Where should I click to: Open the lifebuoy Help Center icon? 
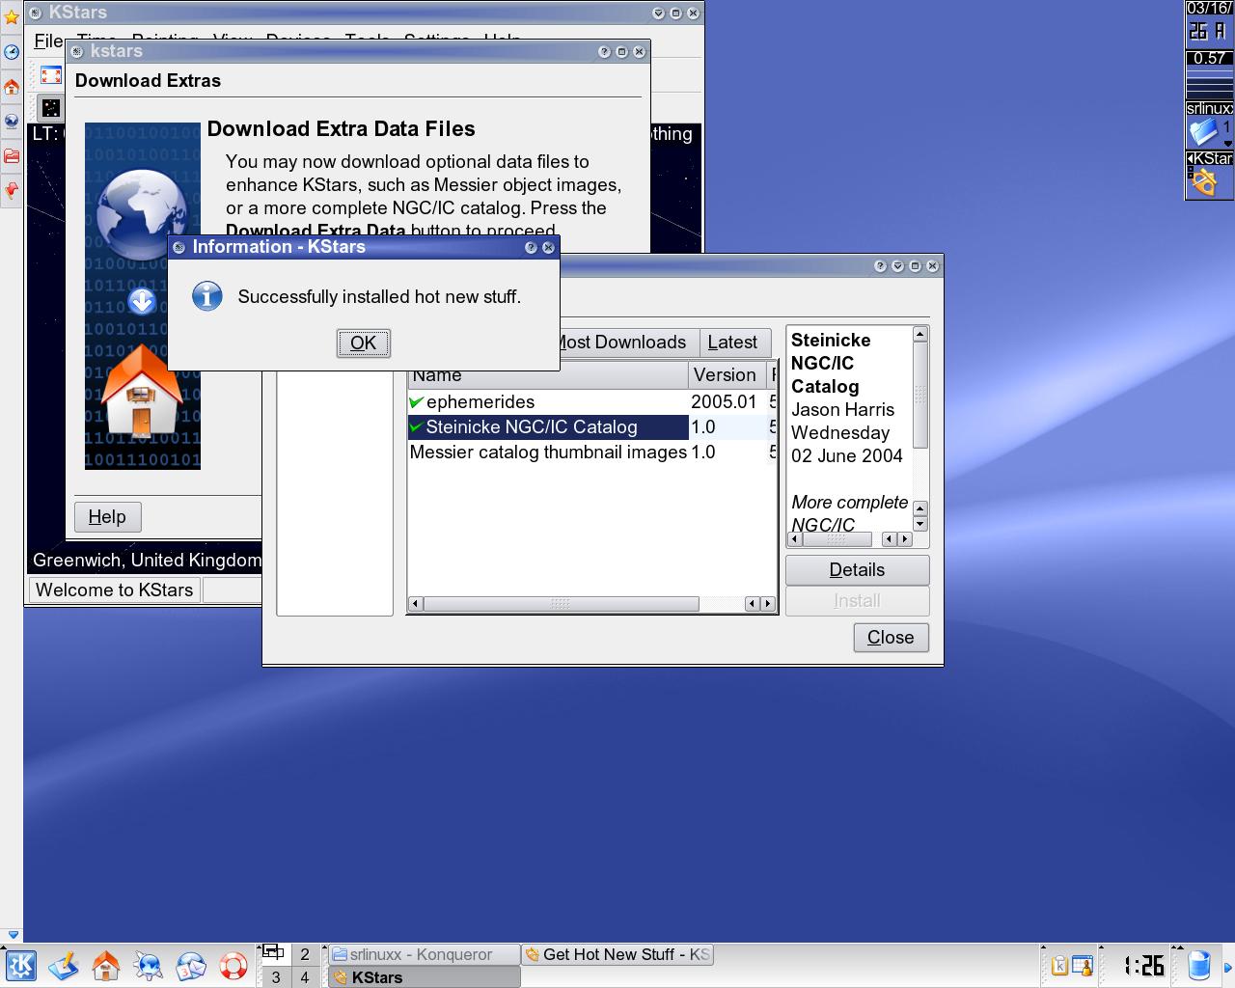233,965
